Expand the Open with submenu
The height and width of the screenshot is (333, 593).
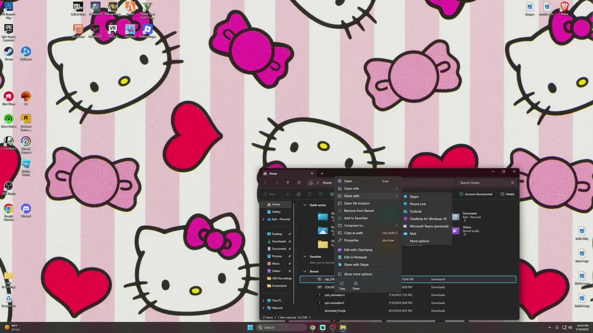368,188
